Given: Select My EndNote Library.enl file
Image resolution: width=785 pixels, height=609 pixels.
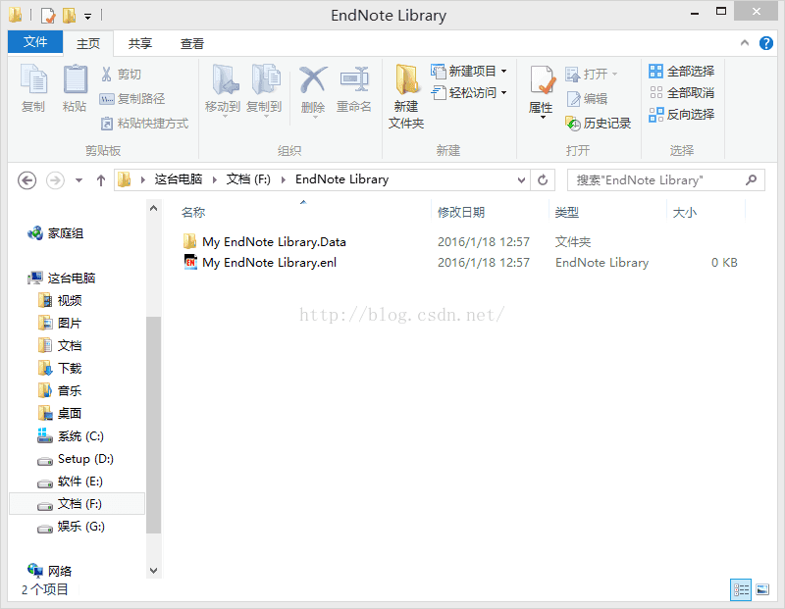Looking at the screenshot, I should tap(259, 262).
